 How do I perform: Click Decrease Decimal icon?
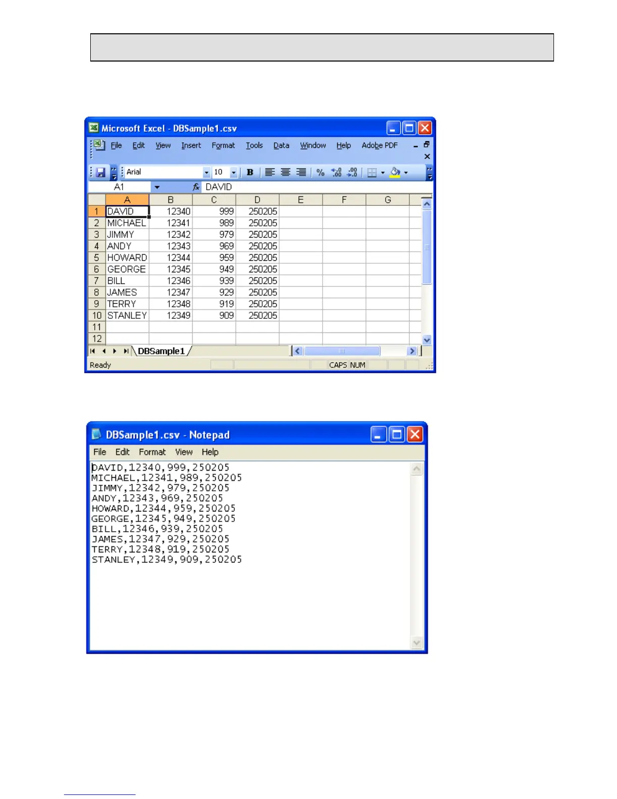(352, 173)
